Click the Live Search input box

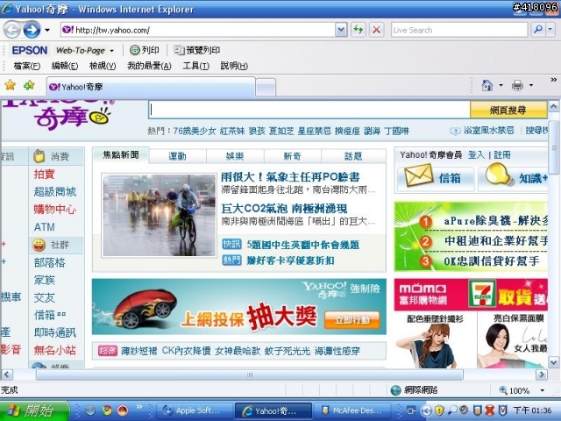(x=459, y=30)
